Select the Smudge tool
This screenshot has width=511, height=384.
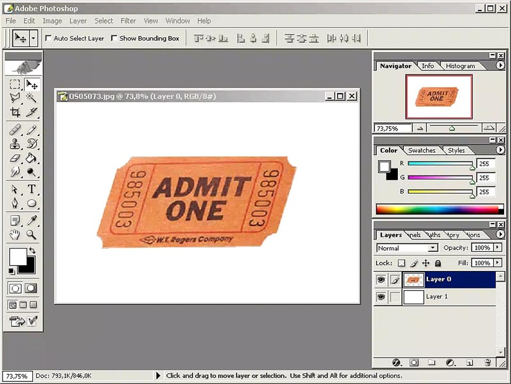[14, 172]
